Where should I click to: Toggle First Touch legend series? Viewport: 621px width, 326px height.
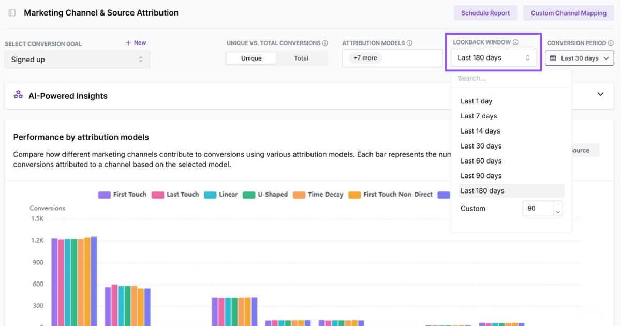[123, 195]
